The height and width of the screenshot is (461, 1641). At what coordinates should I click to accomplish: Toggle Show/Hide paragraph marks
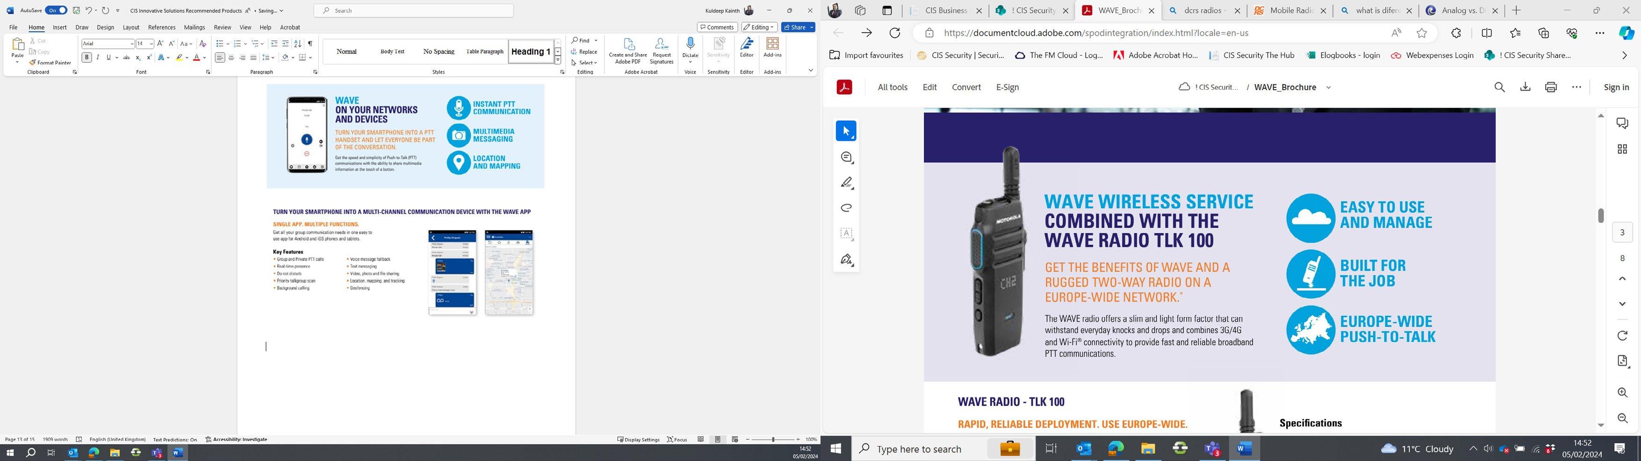(x=310, y=43)
